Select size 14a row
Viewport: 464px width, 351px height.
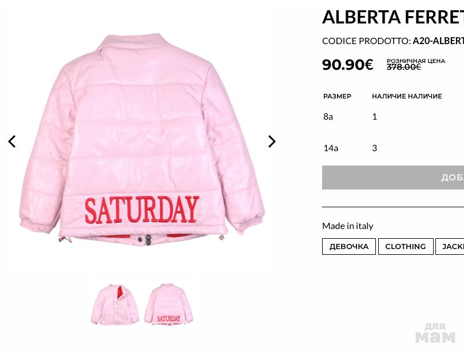(x=393, y=148)
